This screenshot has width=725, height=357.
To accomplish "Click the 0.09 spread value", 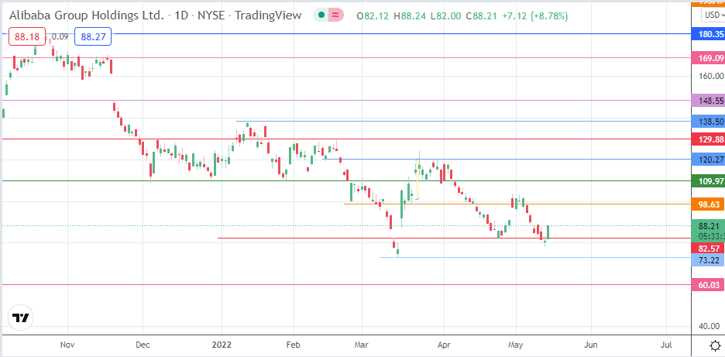I will tap(60, 36).
